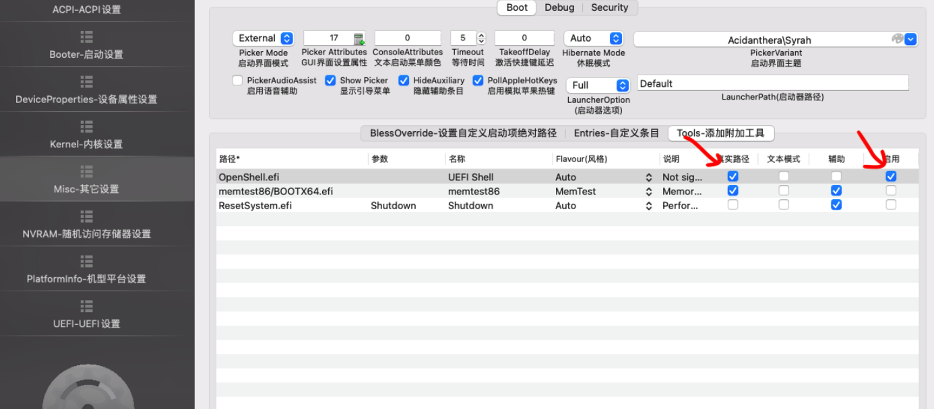
Task: Open the Hibernate Mode Auto dropdown
Action: point(593,38)
